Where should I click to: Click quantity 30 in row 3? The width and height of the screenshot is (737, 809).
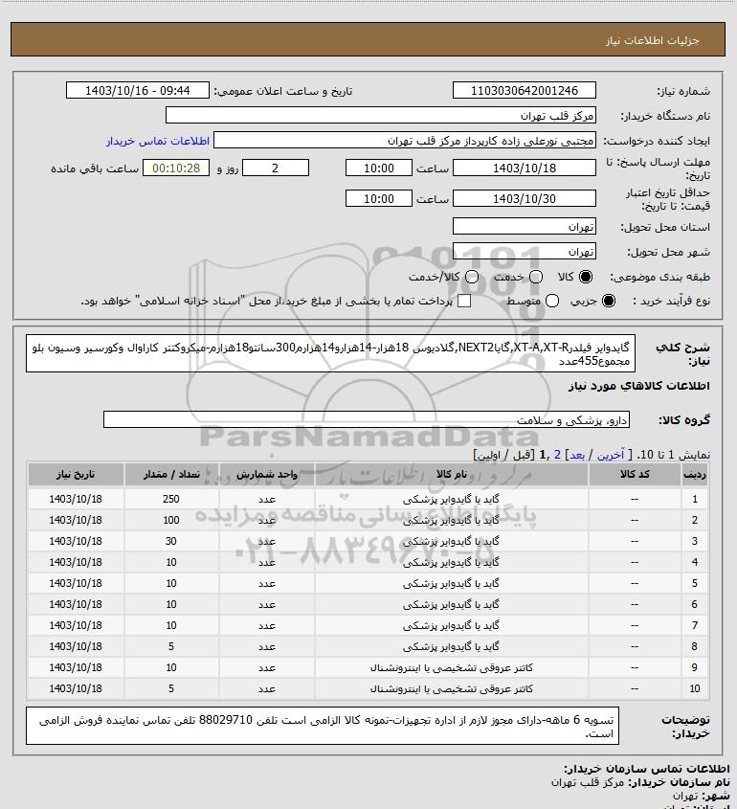click(171, 541)
